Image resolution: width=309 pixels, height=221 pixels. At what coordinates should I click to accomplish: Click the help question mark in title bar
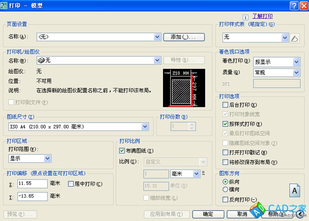(x=293, y=5)
